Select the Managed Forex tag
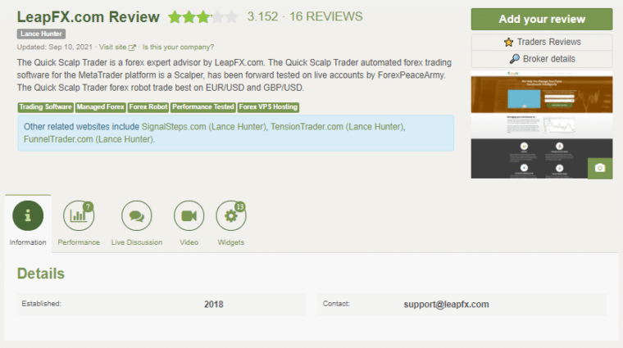 pos(101,107)
